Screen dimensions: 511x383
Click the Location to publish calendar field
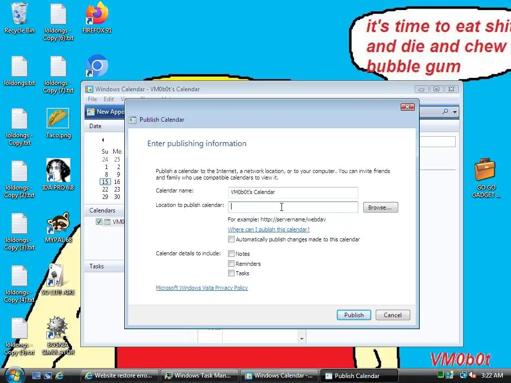click(x=292, y=207)
